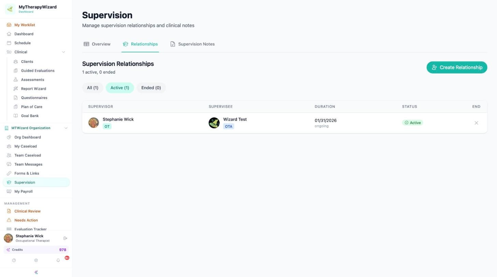Click the logout icon beside Stephanie Wick
Screen dimensions: 497x277
(65, 238)
